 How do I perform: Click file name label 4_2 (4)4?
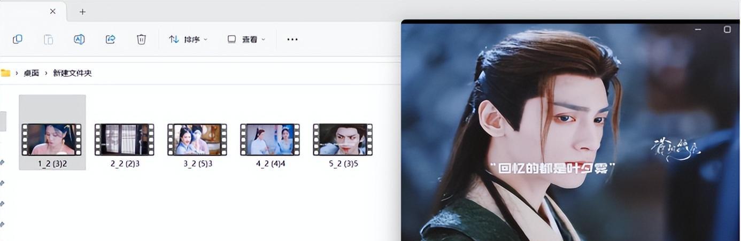pyautogui.click(x=271, y=164)
